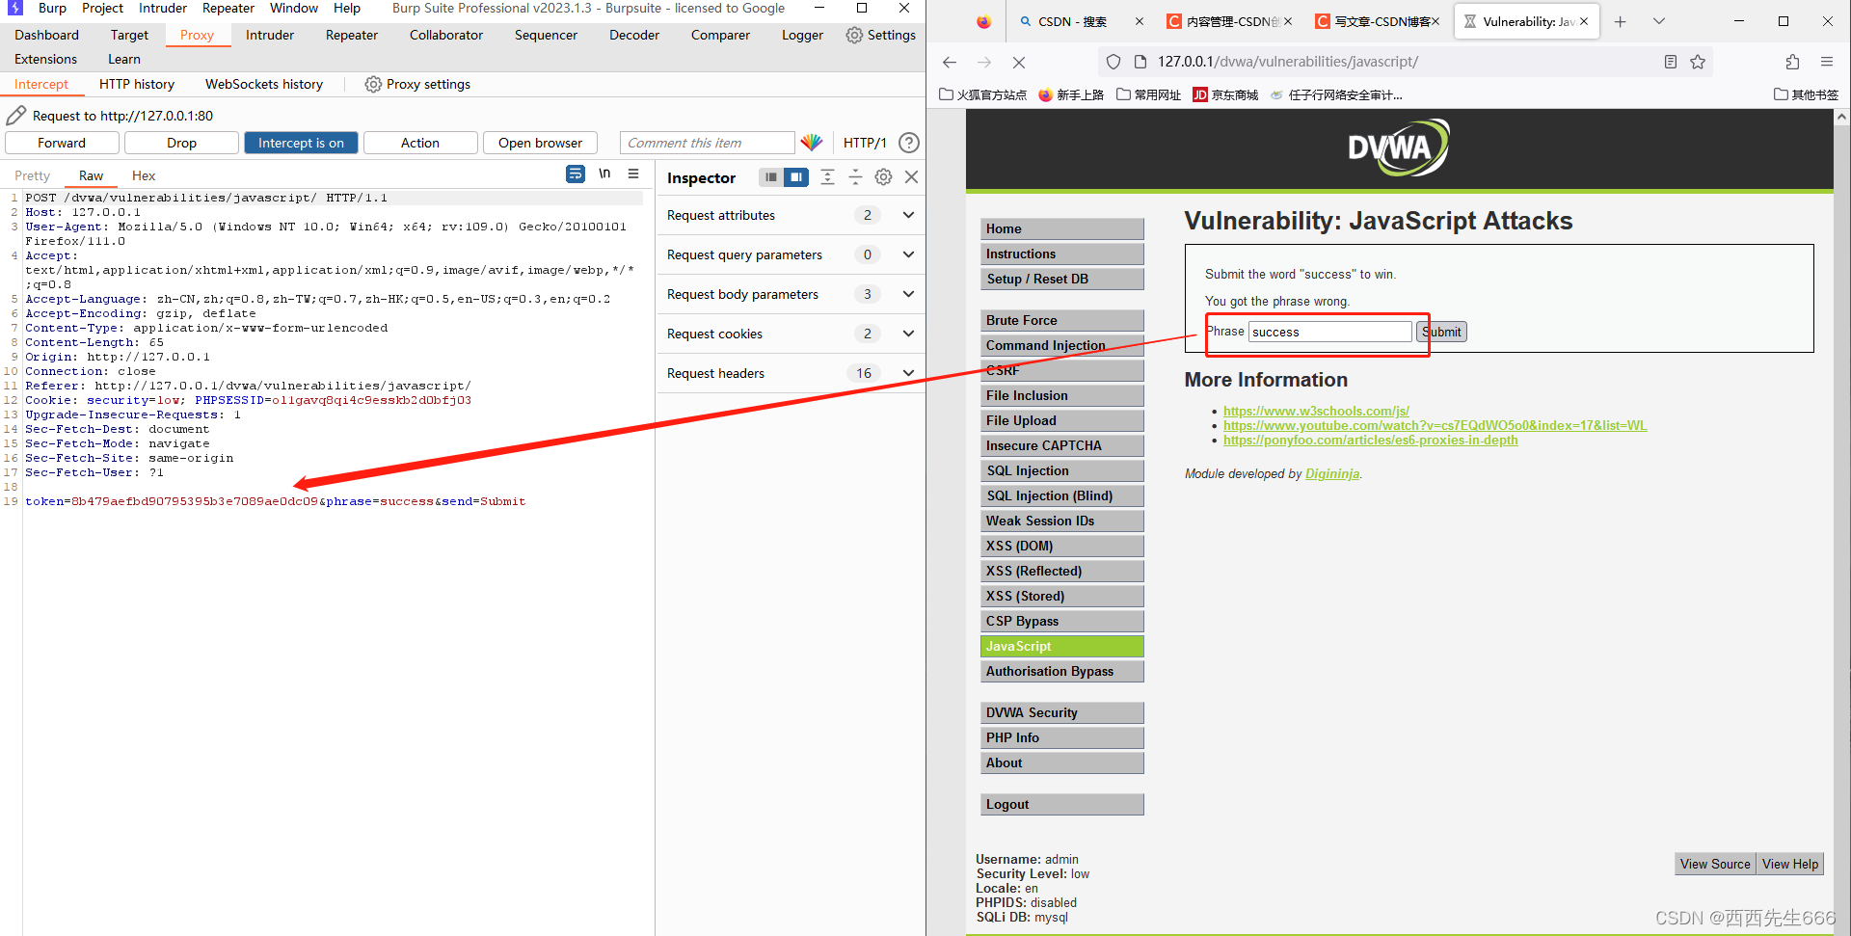This screenshot has width=1851, height=936.
Task: Switch to the Intruder tab
Action: click(x=270, y=35)
